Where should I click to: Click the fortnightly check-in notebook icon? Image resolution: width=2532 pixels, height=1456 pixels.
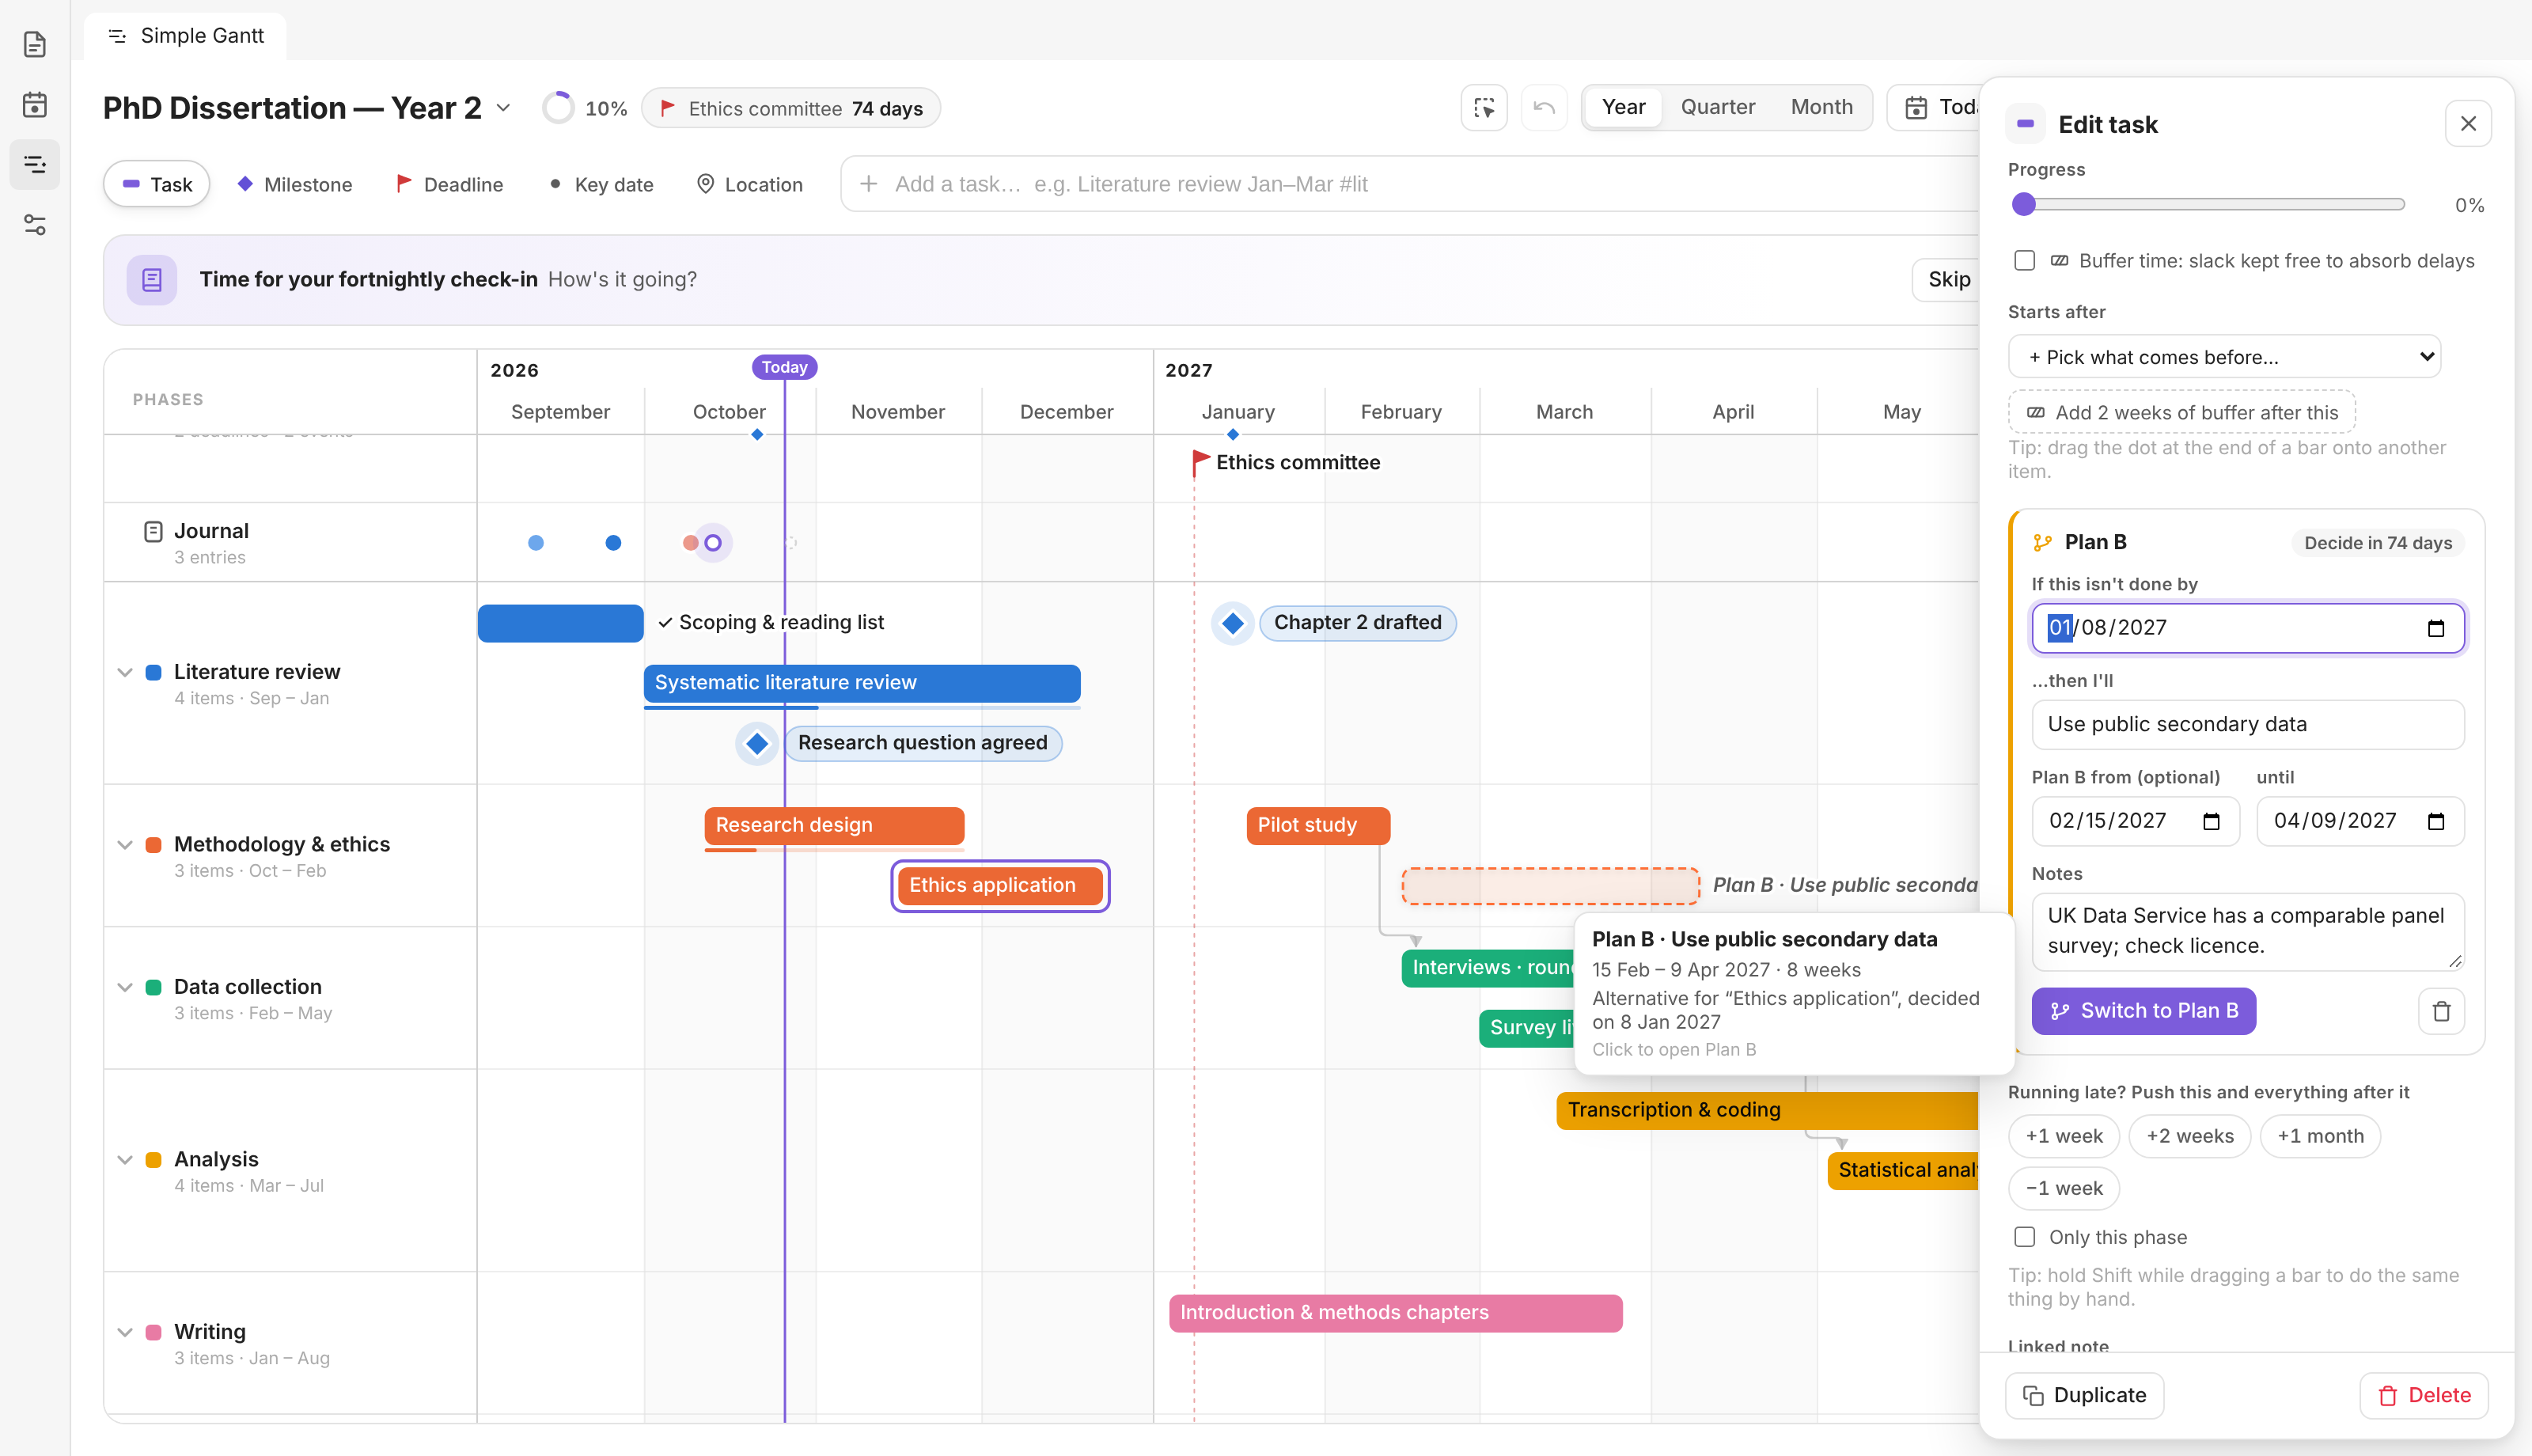point(152,279)
